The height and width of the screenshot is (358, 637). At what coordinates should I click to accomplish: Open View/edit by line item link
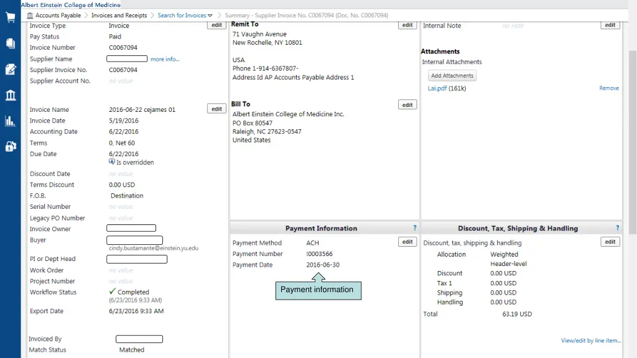point(591,341)
